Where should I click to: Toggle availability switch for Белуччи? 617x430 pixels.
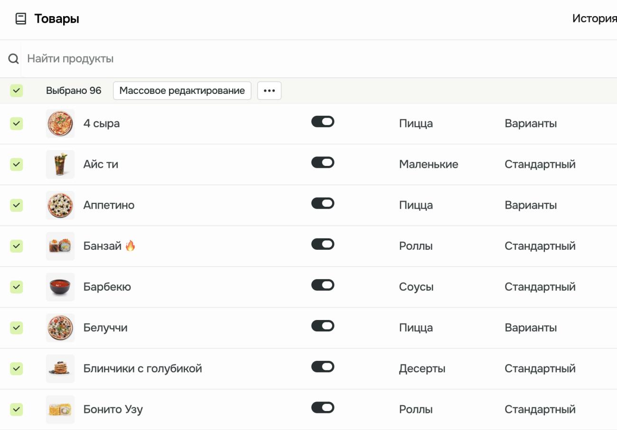point(323,326)
